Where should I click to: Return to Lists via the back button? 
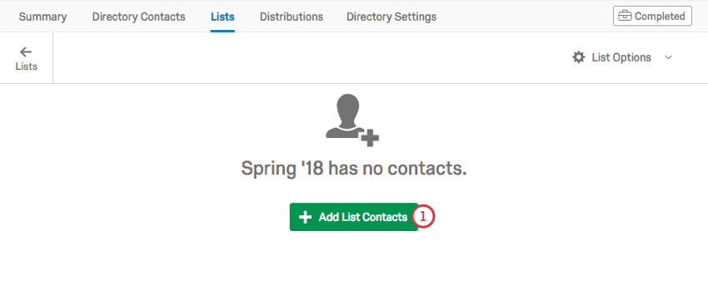[x=26, y=58]
